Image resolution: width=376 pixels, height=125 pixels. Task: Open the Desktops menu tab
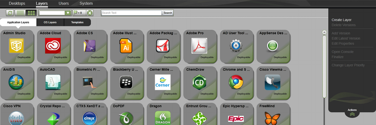point(17,3)
